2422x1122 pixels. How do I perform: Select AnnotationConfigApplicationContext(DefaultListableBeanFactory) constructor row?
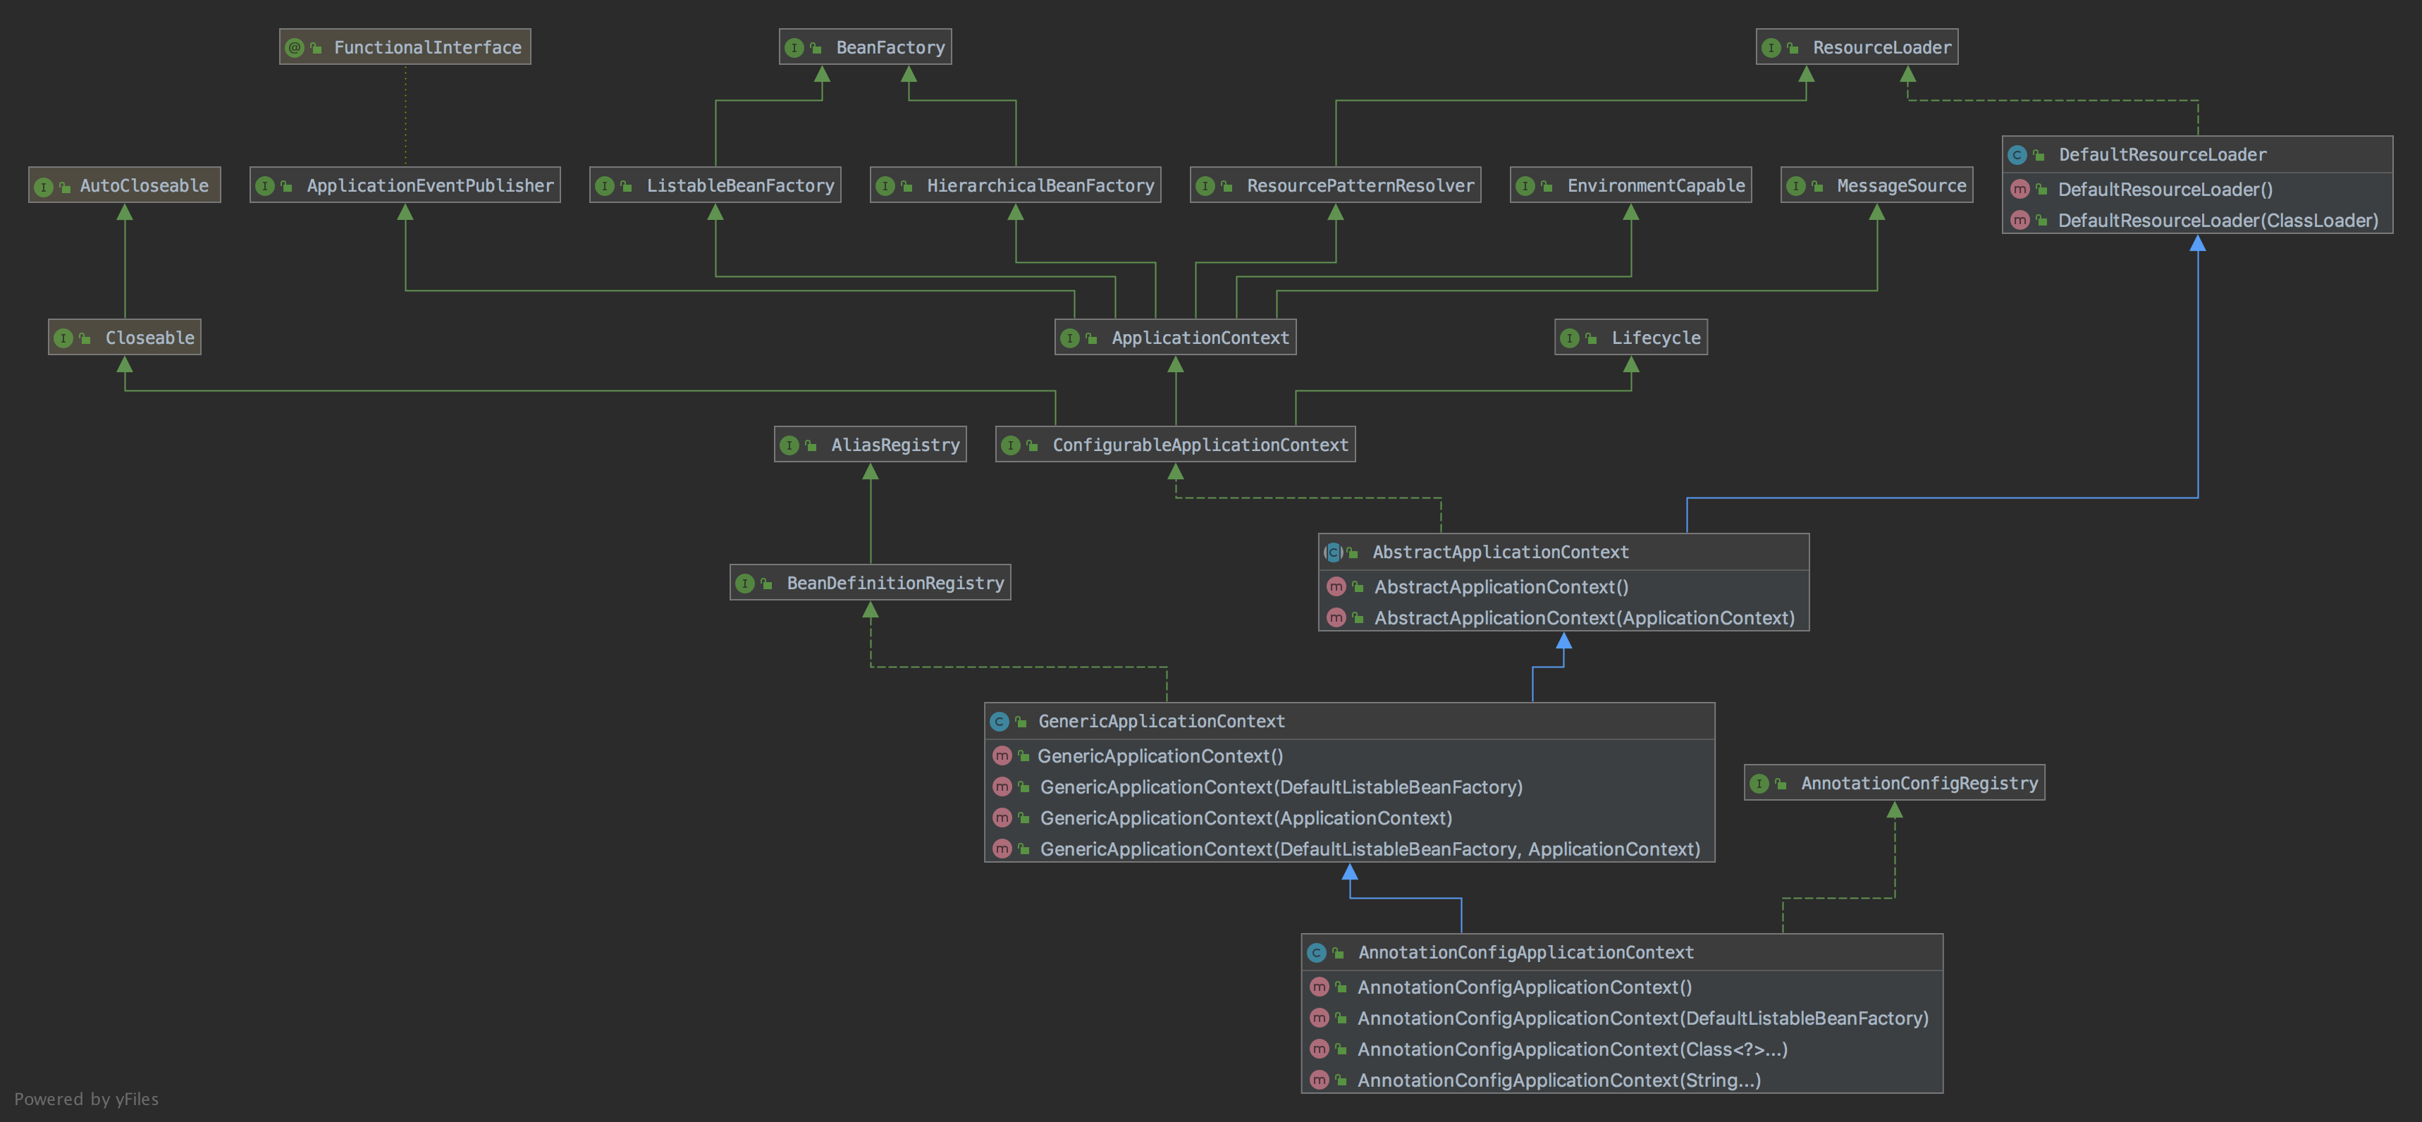click(x=1622, y=1018)
